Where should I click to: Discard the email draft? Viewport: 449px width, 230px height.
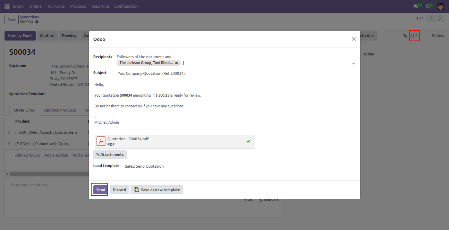[x=119, y=190]
